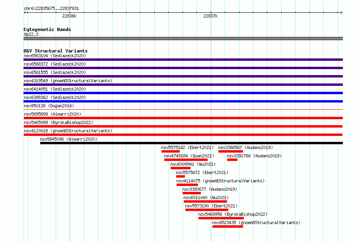Open variant nsv3392766 (Audano2019) label
Screen dimensions: 354x242
[x=254, y=156]
